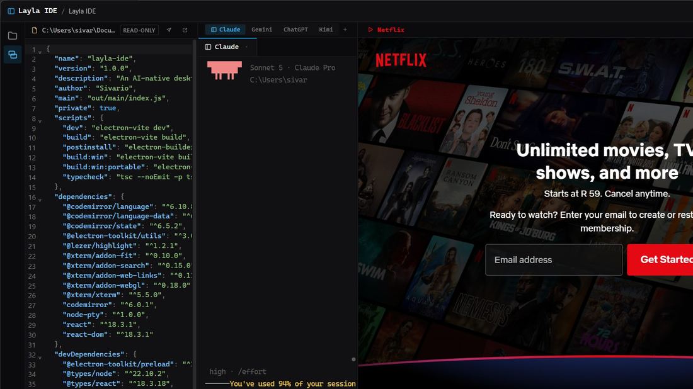Screen dimensions: 693x389
Task: Click the "true" value on line 7
Action: (x=108, y=108)
